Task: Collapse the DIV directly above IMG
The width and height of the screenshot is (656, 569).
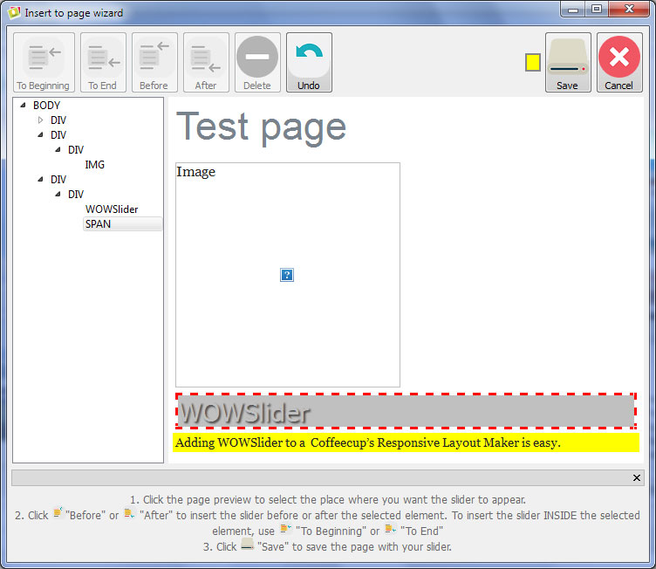Action: tap(58, 149)
